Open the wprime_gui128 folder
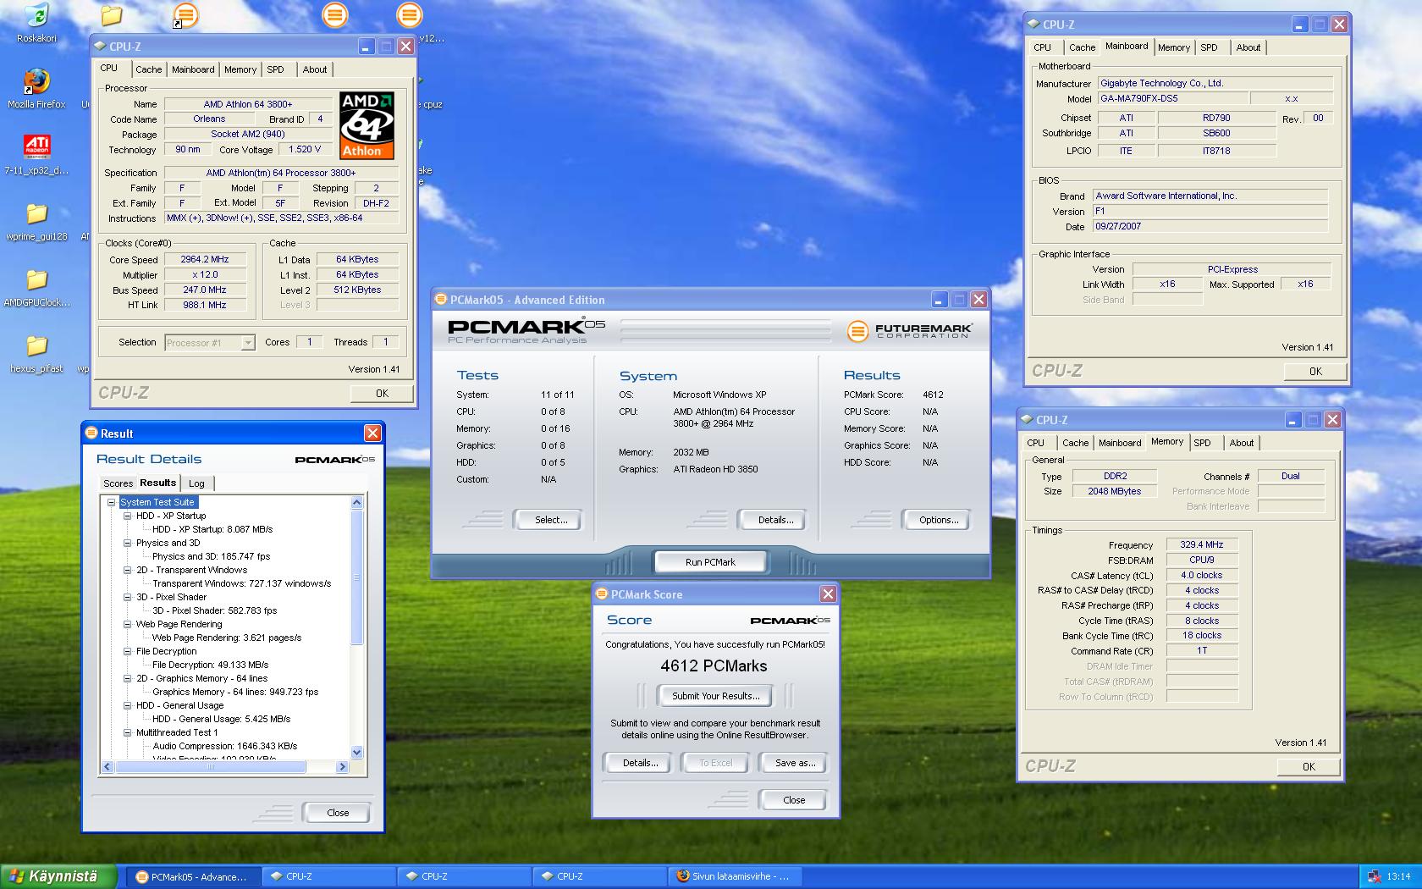Screen dimensions: 1422x889 click(36, 213)
